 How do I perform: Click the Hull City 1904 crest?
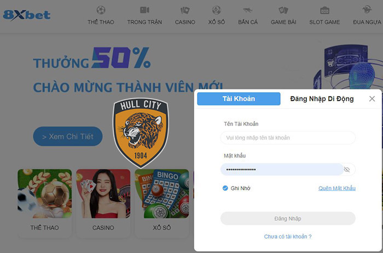141,132
